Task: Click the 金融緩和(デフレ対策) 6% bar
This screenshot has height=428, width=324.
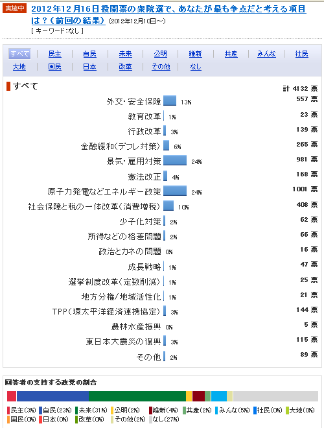Action: [x=167, y=145]
